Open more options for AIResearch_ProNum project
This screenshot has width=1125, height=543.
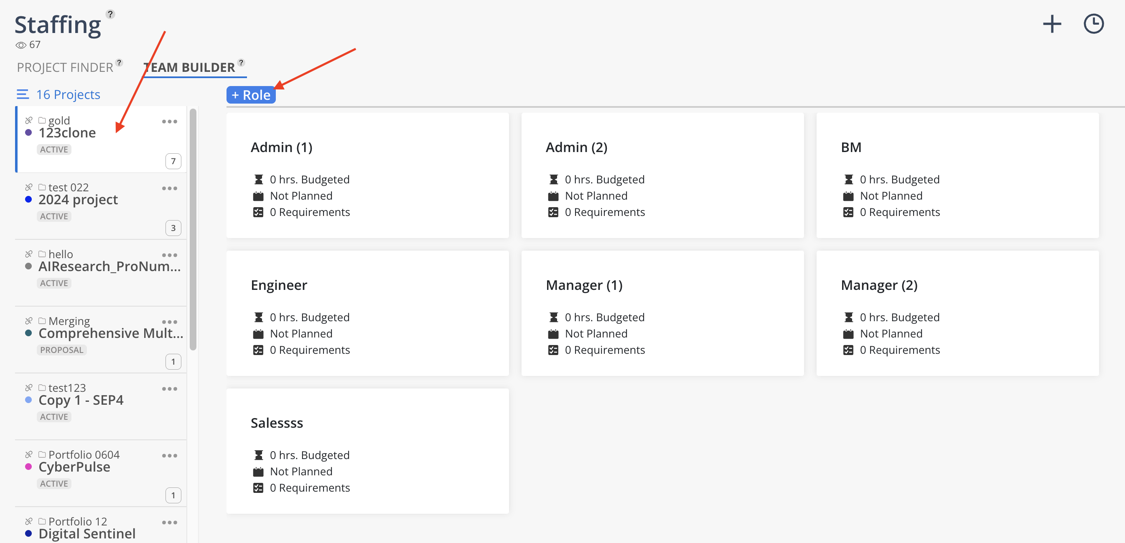(169, 255)
